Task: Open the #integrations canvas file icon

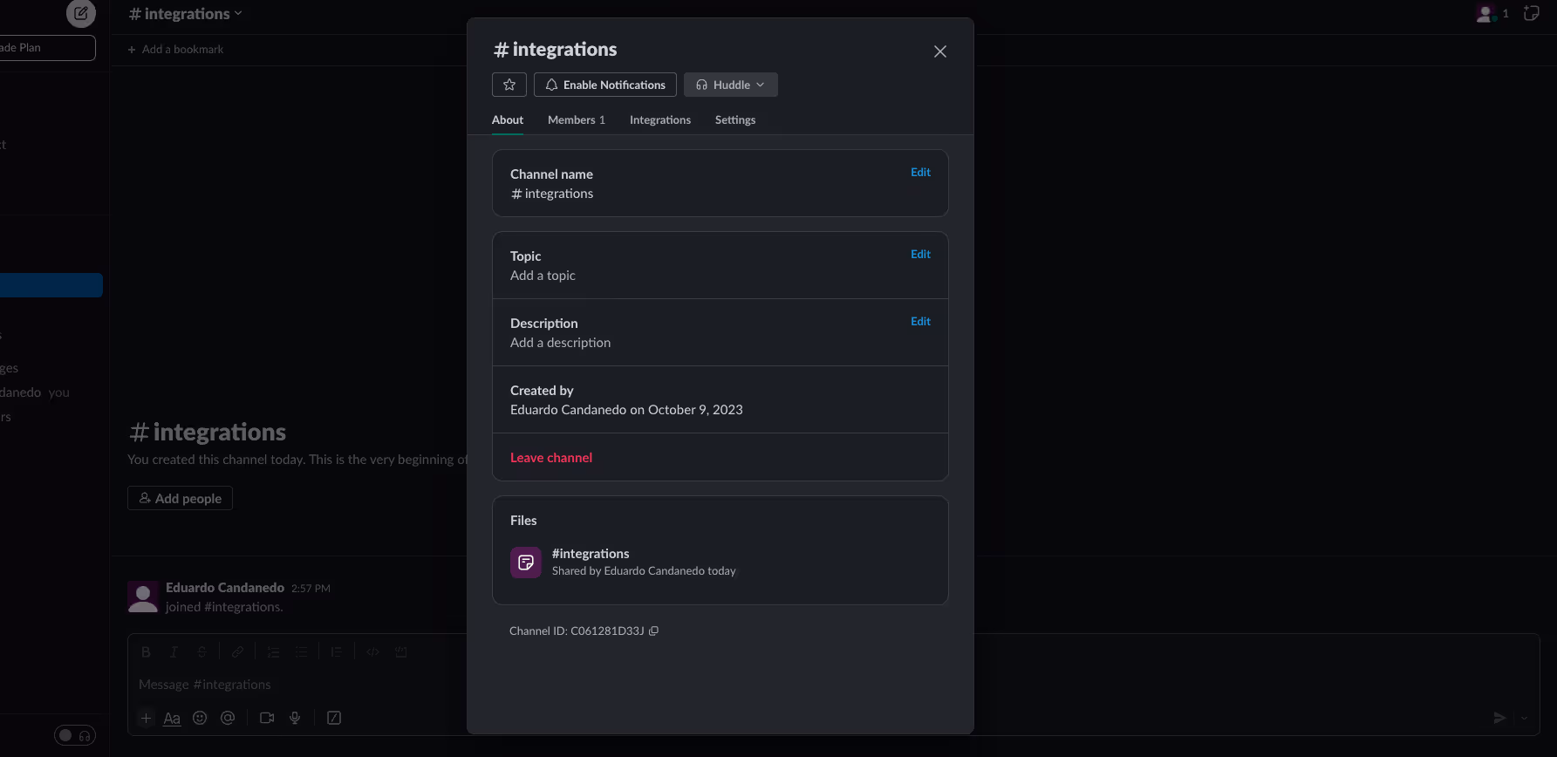Action: [526, 563]
